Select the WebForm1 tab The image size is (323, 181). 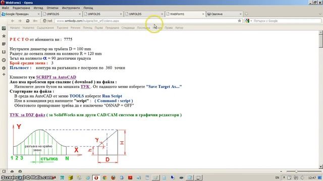185,14
